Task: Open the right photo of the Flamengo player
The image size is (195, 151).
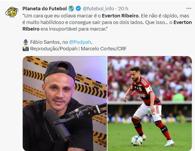Action: click(150, 104)
